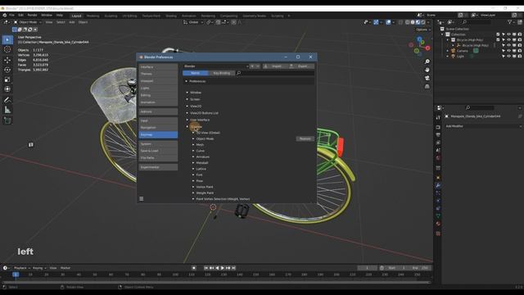The height and width of the screenshot is (295, 524).
Task: Hide the Camera in viewport eye icon
Action: (x=508, y=51)
